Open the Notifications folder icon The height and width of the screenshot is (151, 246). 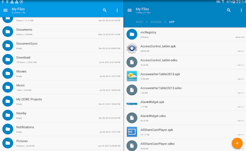click(x=8, y=129)
